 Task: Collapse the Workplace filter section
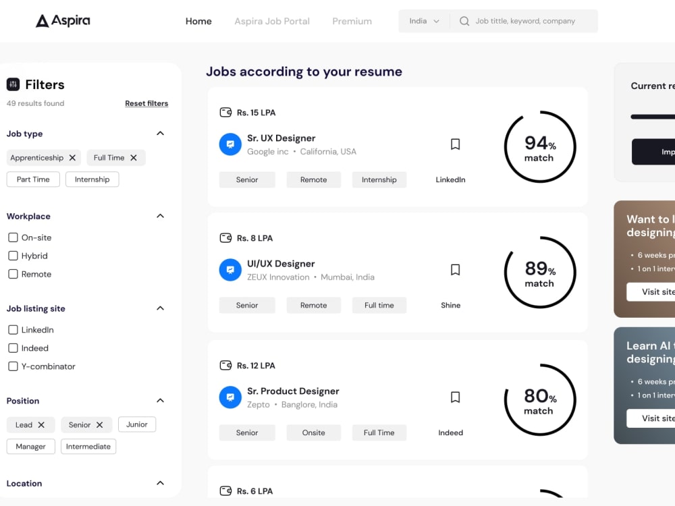(160, 216)
